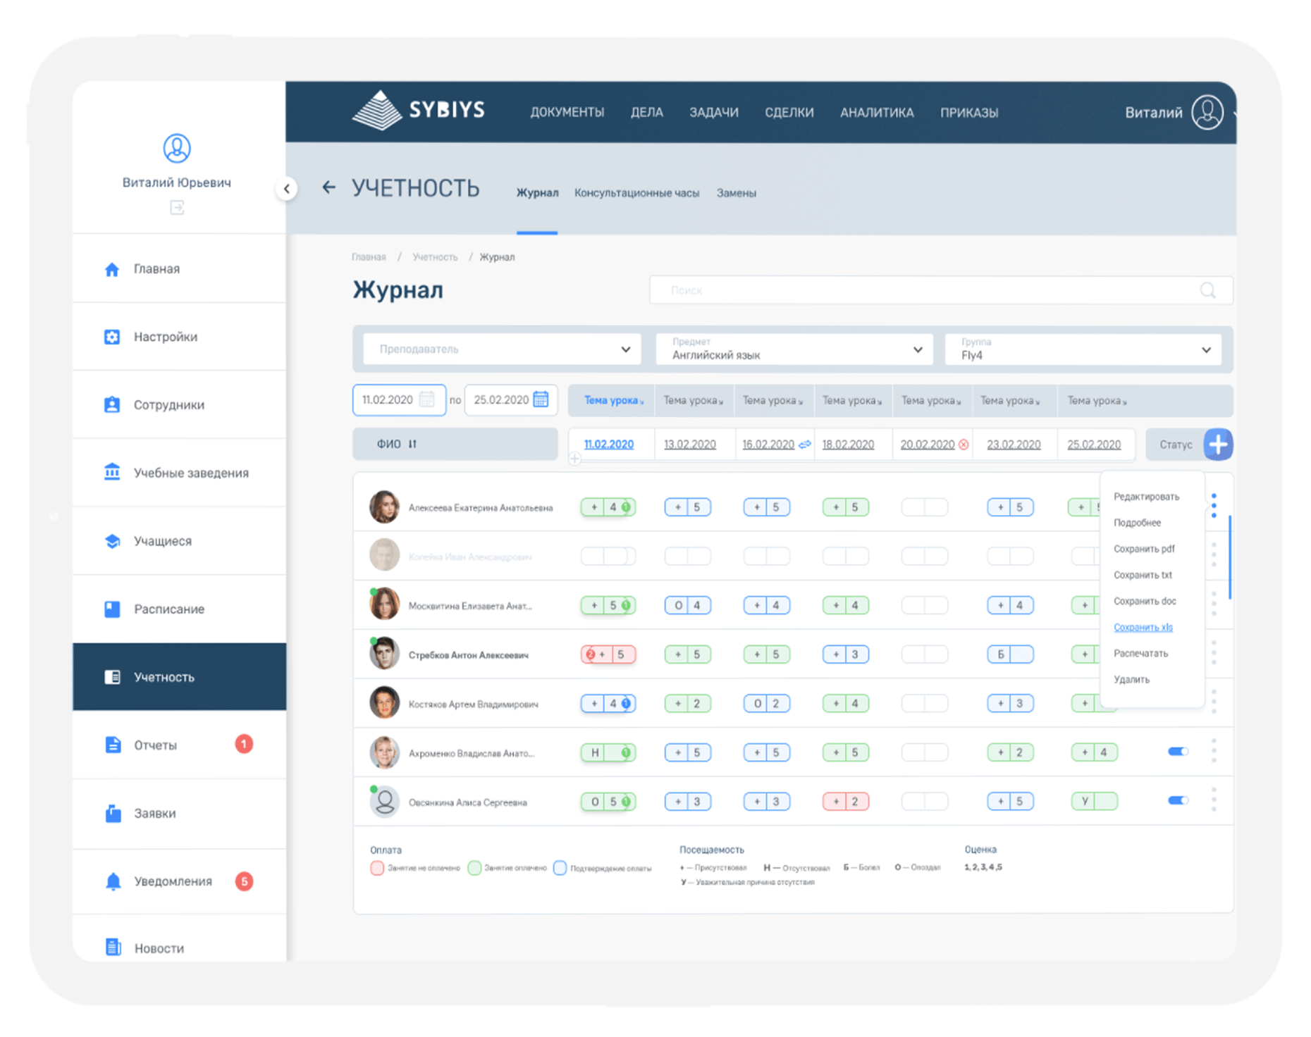The width and height of the screenshot is (1311, 1037).
Task: Click red cancel icon next to 20.02.2020
Action: [964, 445]
